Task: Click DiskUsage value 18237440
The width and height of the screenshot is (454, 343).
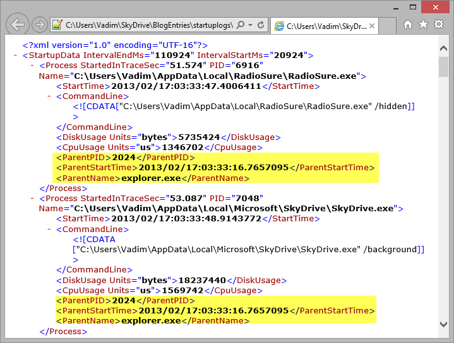Action: pyautogui.click(x=202, y=280)
